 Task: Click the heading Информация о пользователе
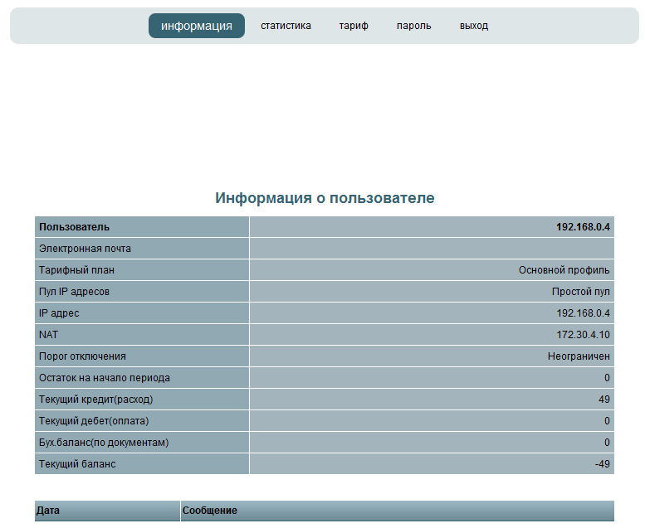coord(325,198)
